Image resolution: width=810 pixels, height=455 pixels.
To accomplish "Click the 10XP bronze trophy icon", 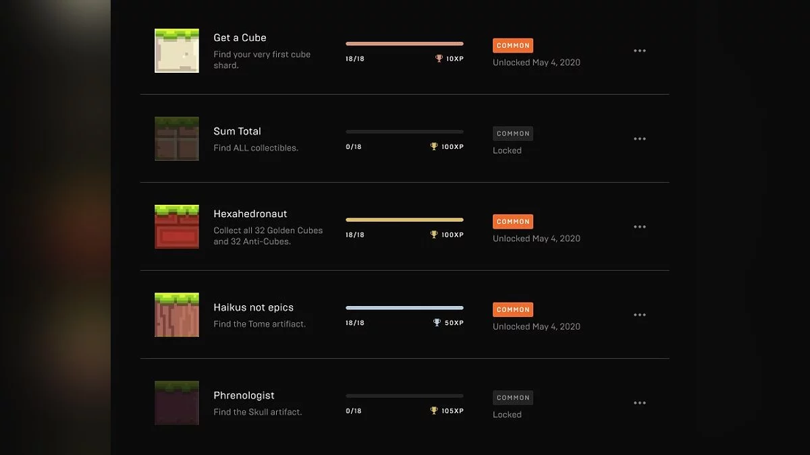I will [x=439, y=59].
